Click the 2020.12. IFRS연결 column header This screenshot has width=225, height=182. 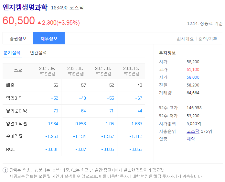tap(131, 71)
